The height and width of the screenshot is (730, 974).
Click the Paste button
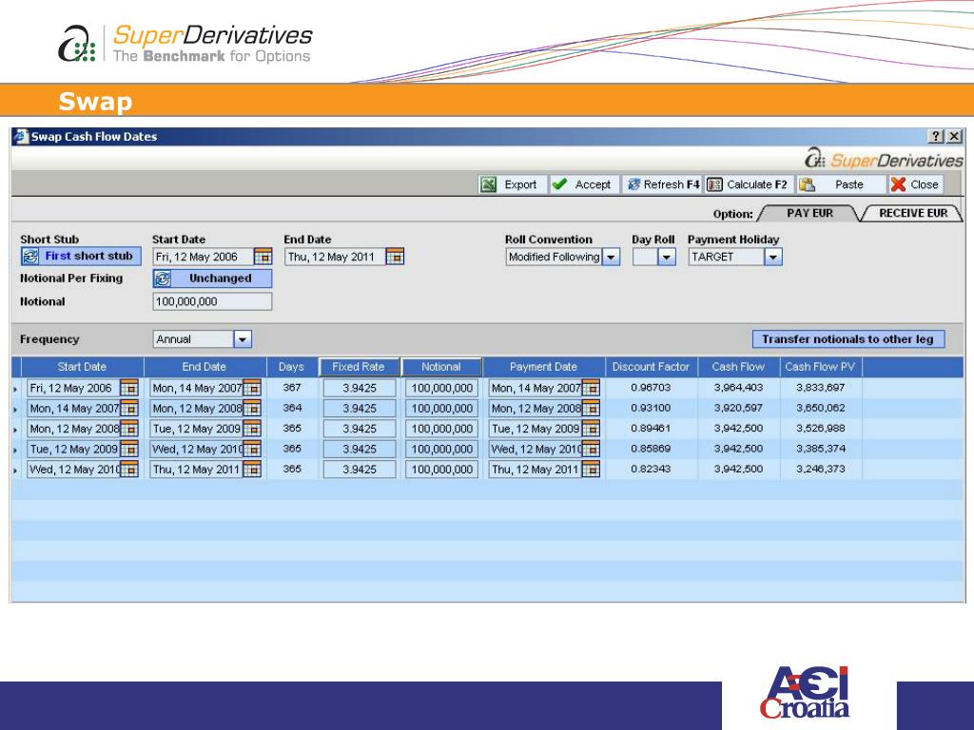coord(839,184)
